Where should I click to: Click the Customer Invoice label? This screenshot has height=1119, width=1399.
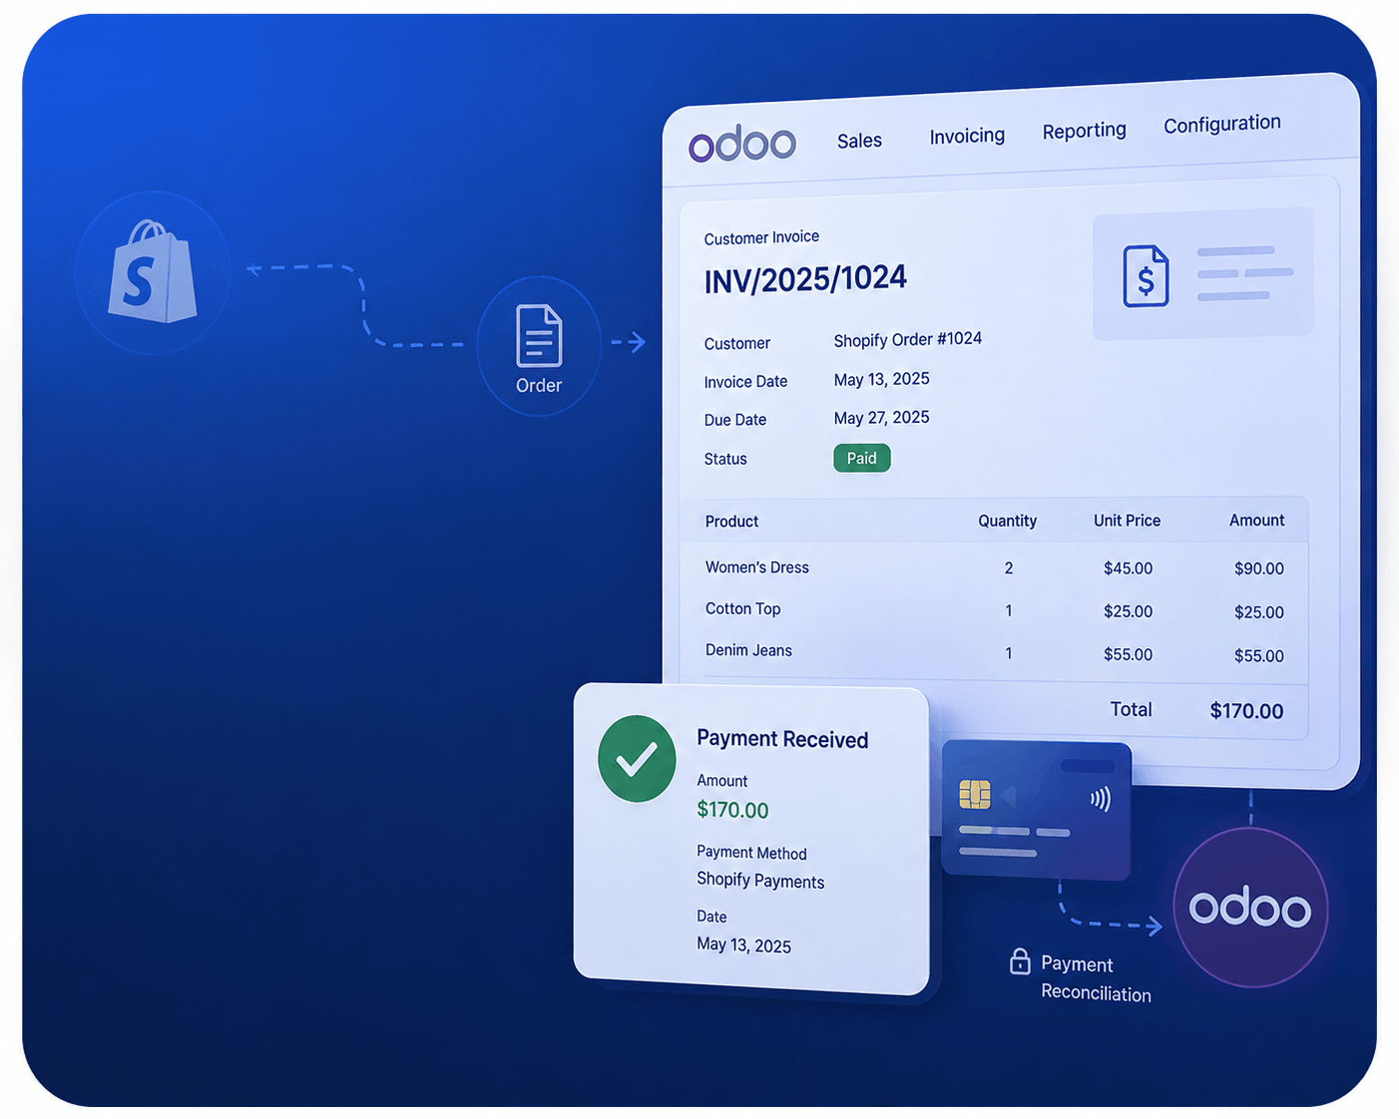click(761, 237)
